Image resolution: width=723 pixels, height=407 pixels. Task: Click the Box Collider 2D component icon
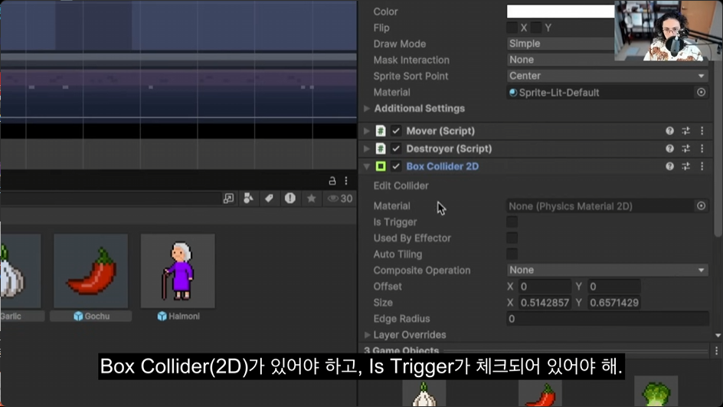pyautogui.click(x=381, y=166)
